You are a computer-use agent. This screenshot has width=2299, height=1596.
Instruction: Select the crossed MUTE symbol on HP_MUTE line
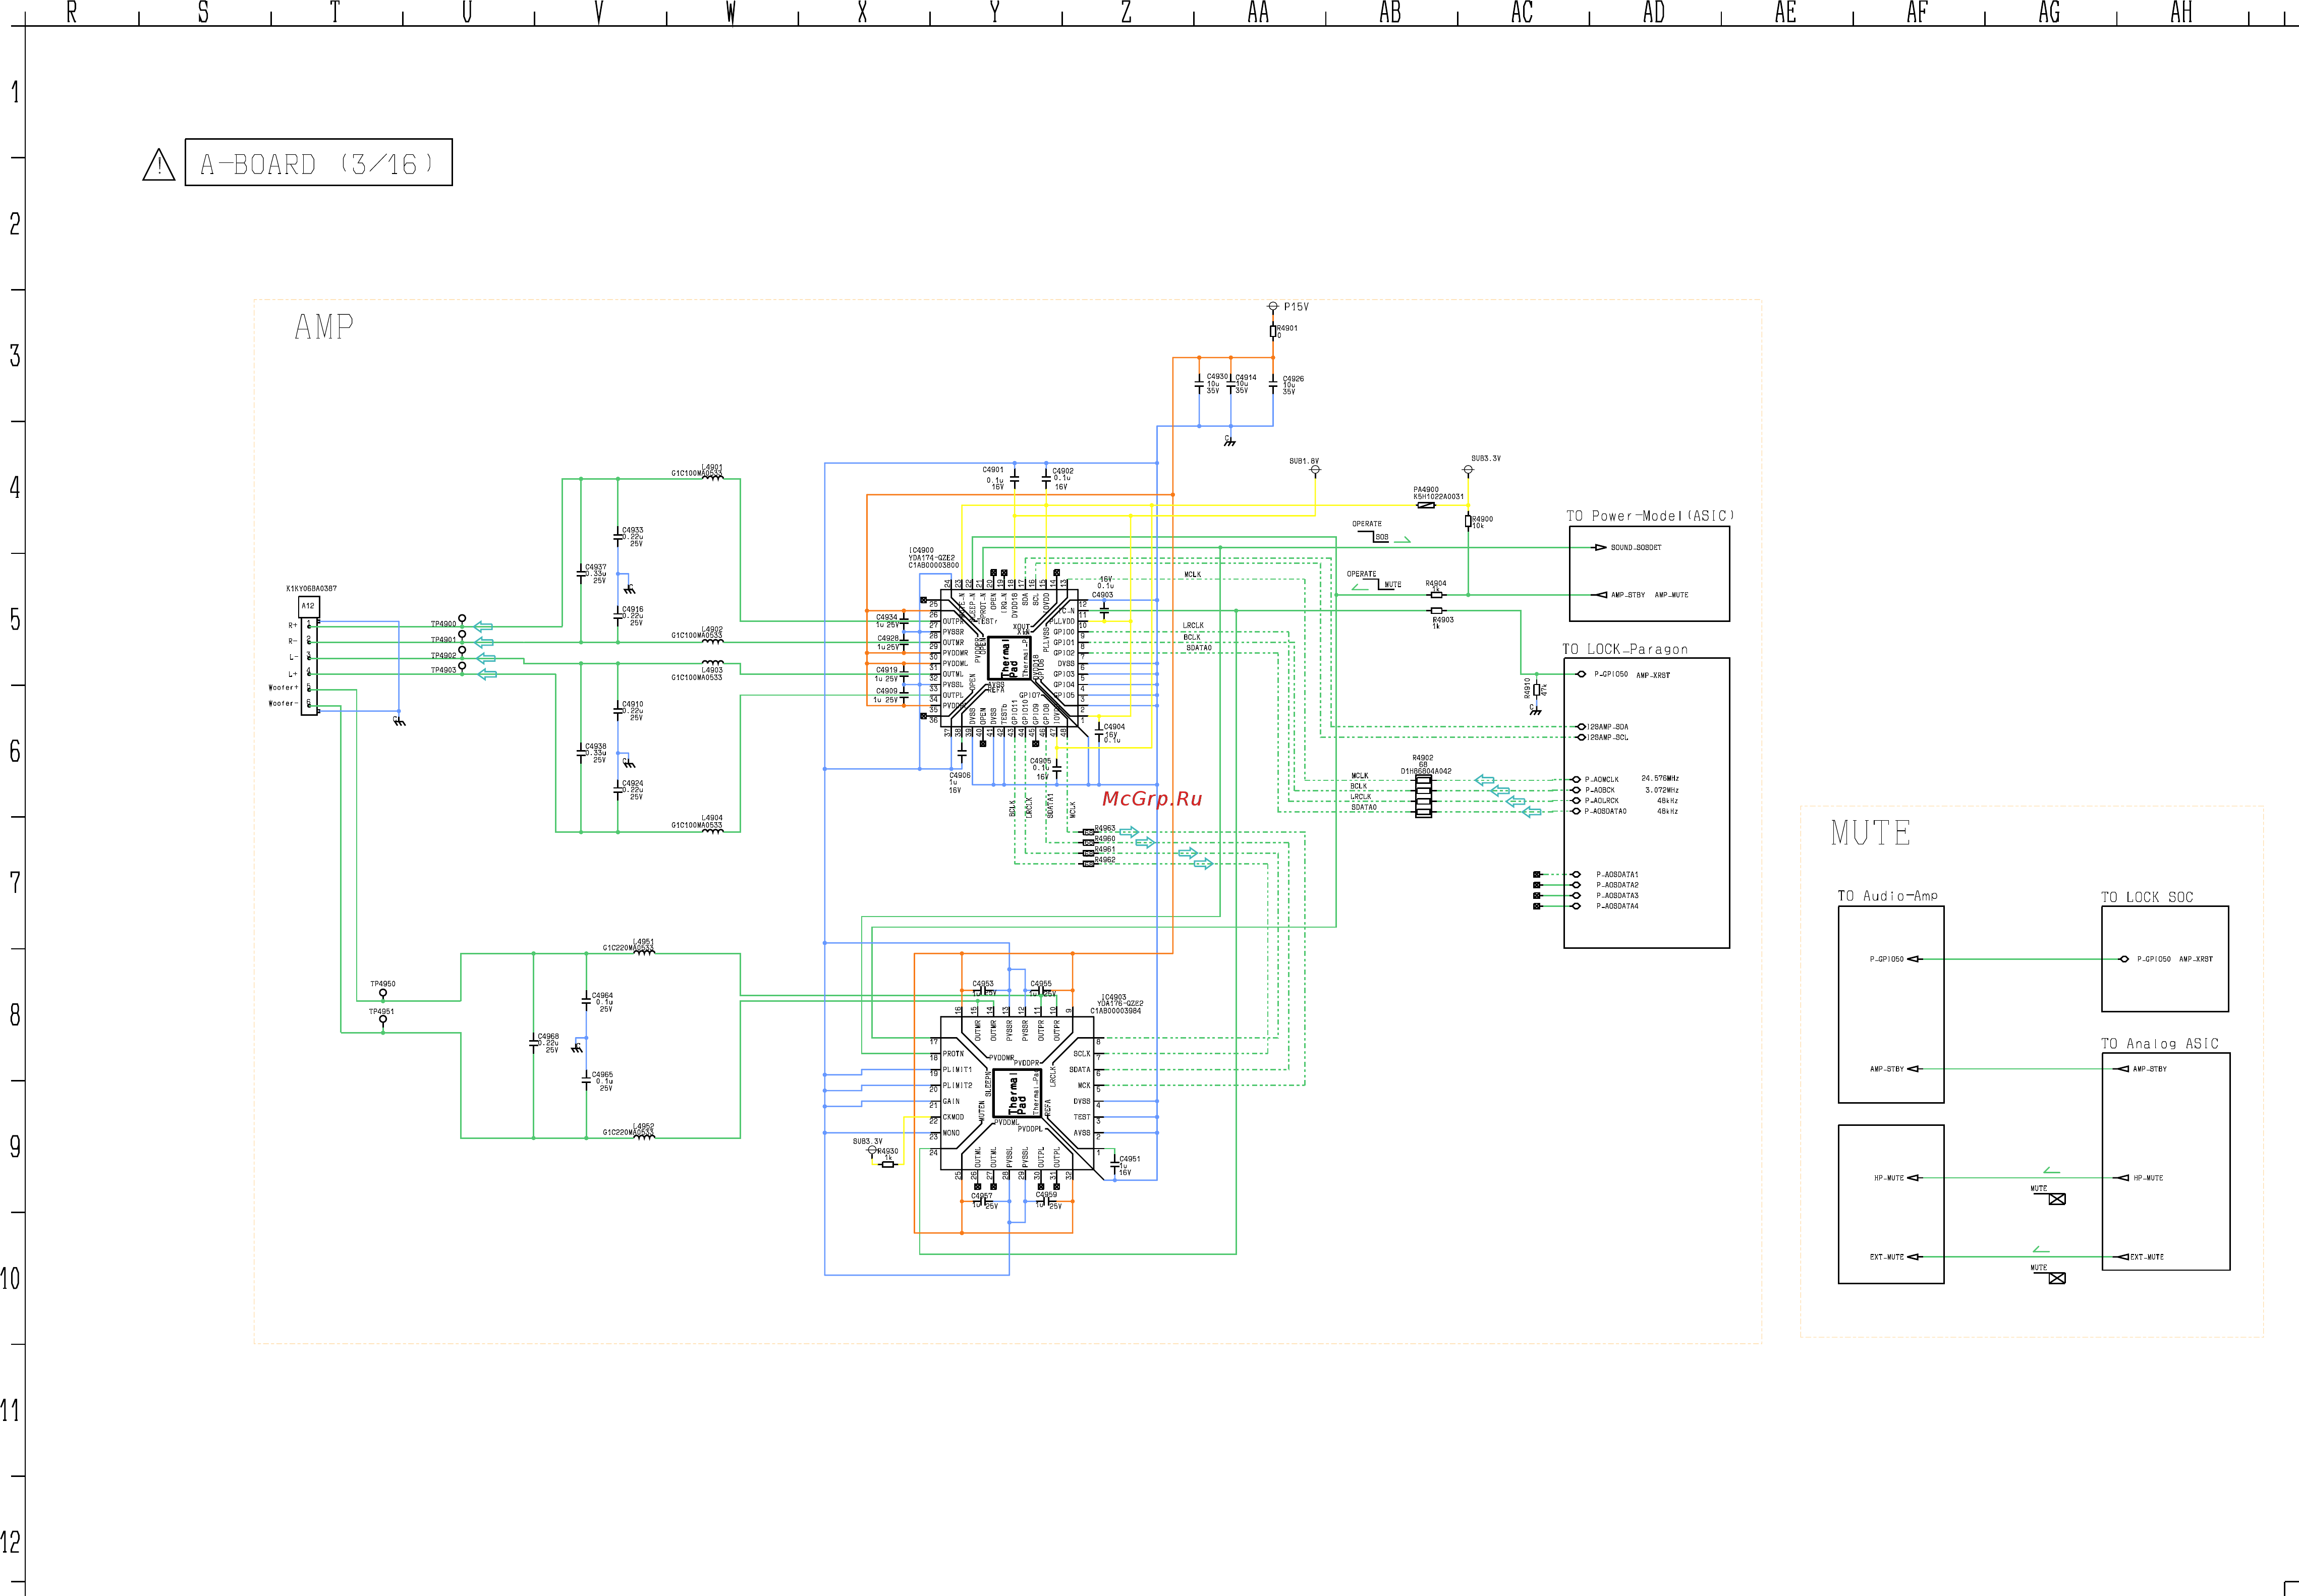(x=2057, y=1199)
